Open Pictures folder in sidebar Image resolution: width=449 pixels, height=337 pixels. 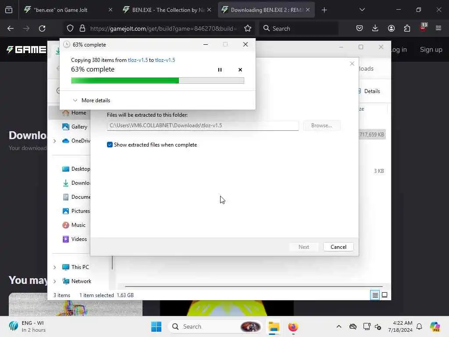coord(76,211)
